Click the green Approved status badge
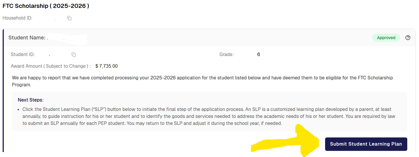The height and width of the screenshot is (157, 419). [x=386, y=38]
